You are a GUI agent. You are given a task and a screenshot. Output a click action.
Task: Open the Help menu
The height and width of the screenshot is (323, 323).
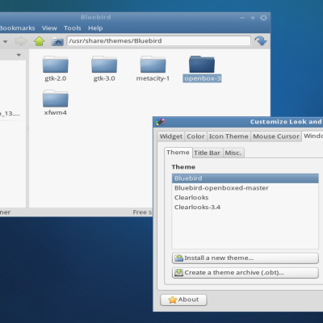[95, 28]
